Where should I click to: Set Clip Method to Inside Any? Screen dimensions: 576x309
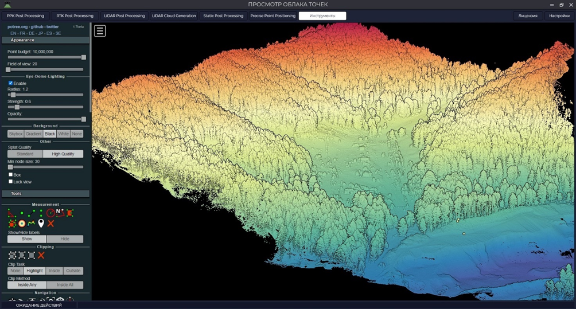coord(27,285)
